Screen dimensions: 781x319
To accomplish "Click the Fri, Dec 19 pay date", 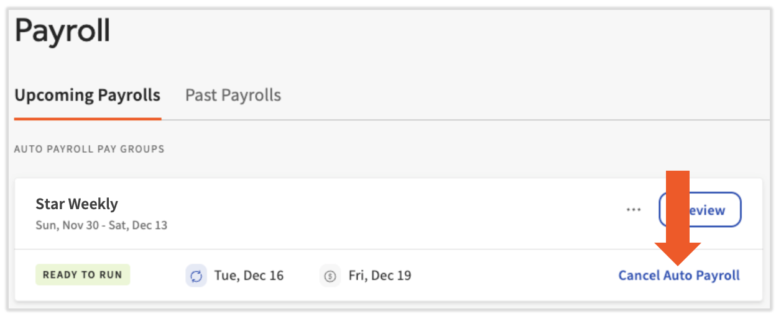I will coord(380,276).
